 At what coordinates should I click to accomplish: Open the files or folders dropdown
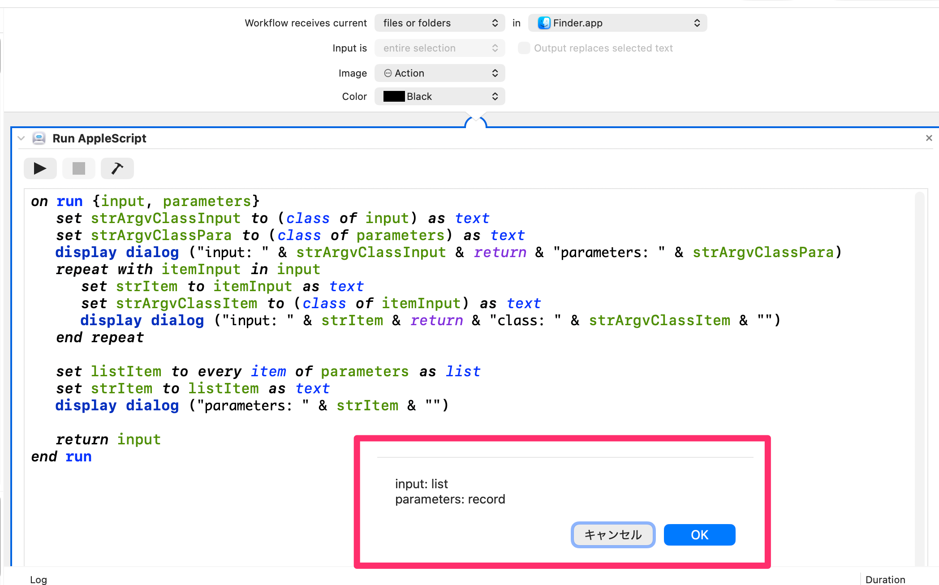click(439, 23)
